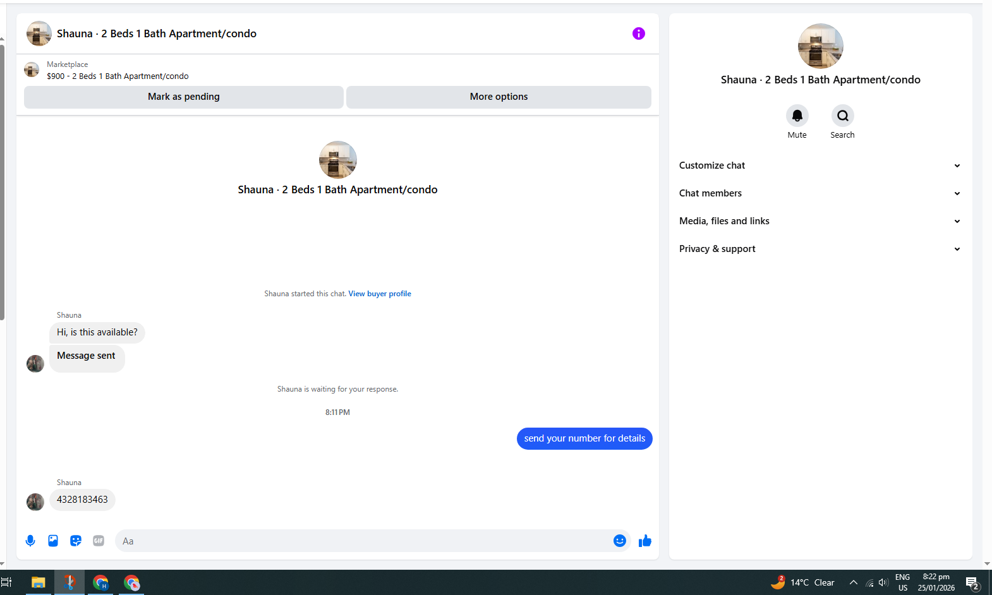This screenshot has height=595, width=992.
Task: Select the 4328183463 message bubble
Action: tap(82, 500)
